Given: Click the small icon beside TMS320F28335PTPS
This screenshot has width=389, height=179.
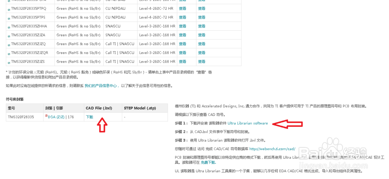Looking at the screenshot, I should coord(9,18).
